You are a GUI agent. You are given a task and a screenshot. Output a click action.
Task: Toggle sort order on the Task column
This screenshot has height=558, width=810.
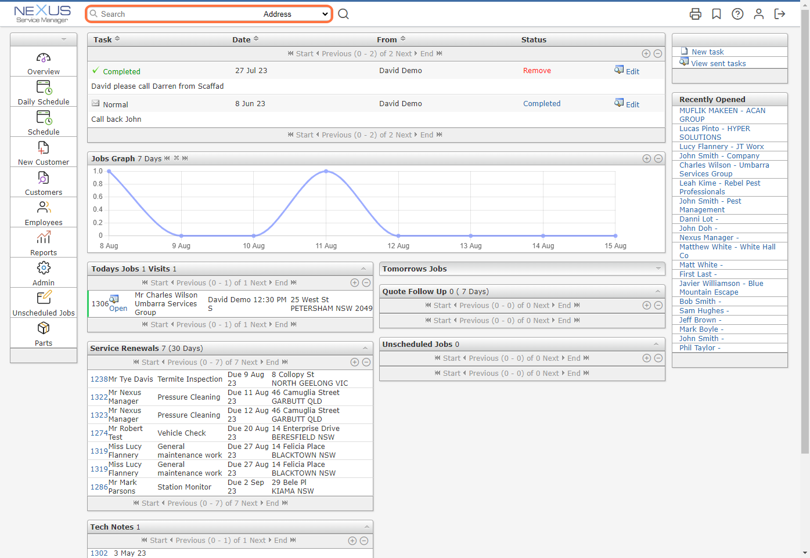tap(117, 39)
